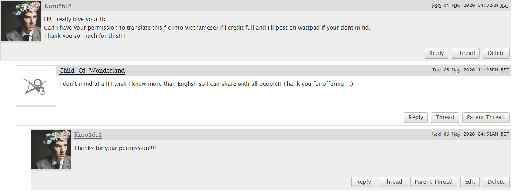The width and height of the screenshot is (512, 191).
Task: Delete the 'Thanks for your permission' comment
Action: click(x=496, y=182)
